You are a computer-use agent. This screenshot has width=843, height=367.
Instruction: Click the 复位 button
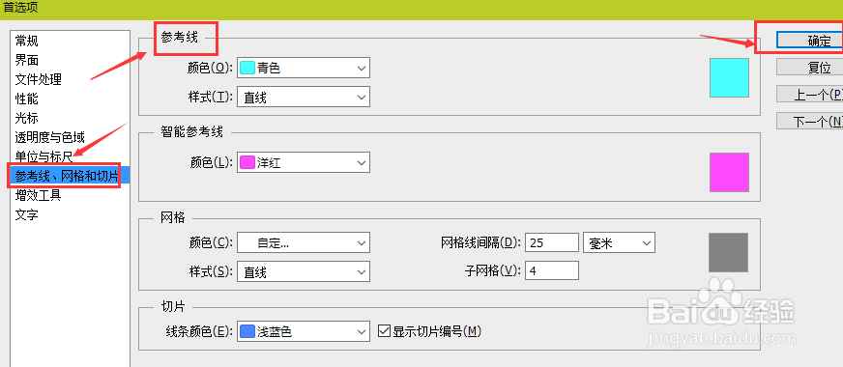(x=810, y=68)
